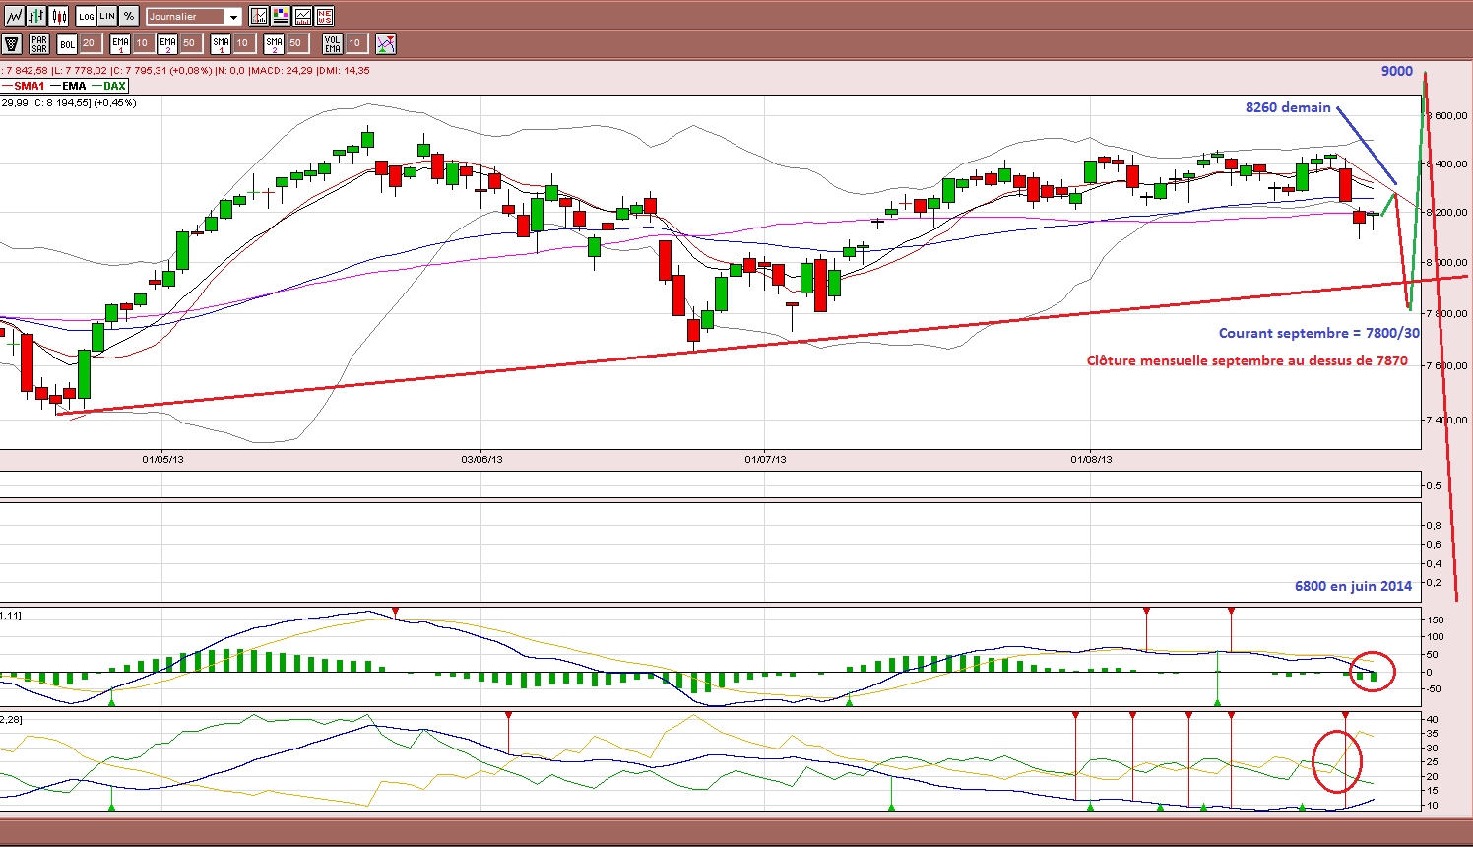Switch to percent scale

point(129,16)
